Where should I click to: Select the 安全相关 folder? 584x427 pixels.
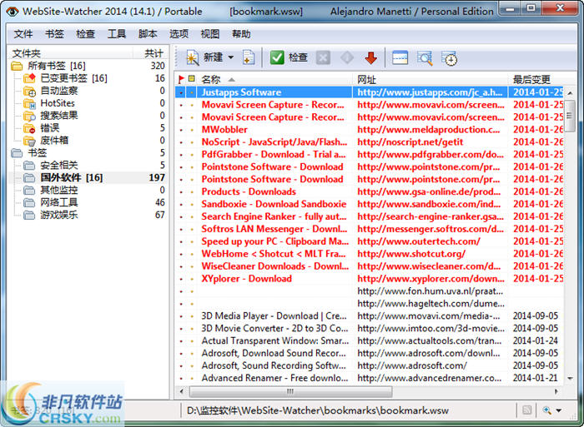pos(59,166)
